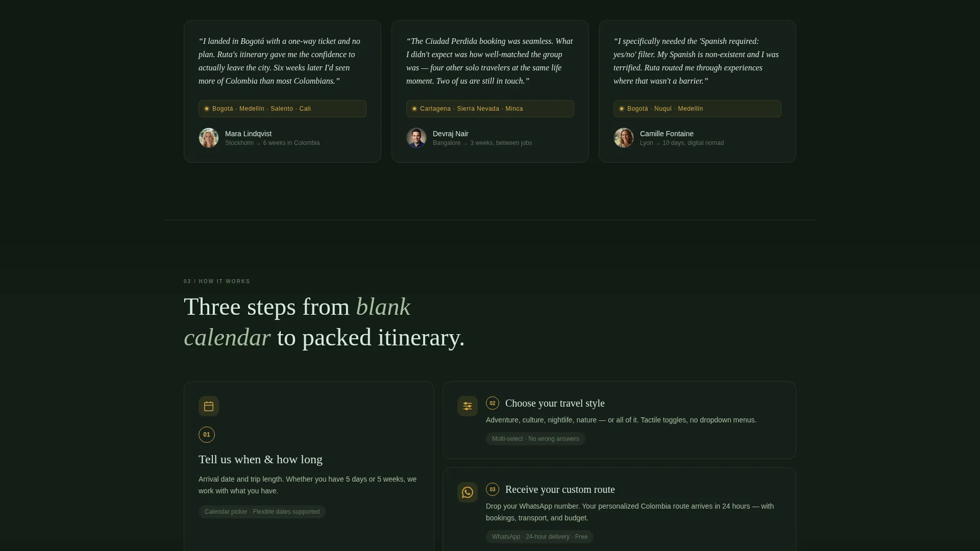Click the Receive your custom route heading
This screenshot has width=980, height=551.
click(560, 489)
